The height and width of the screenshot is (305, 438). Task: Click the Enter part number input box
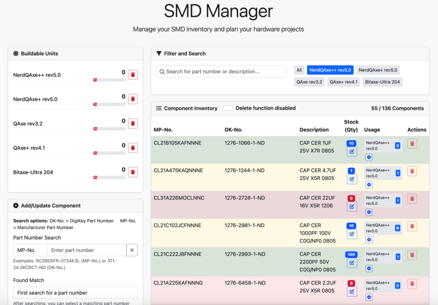click(x=86, y=250)
